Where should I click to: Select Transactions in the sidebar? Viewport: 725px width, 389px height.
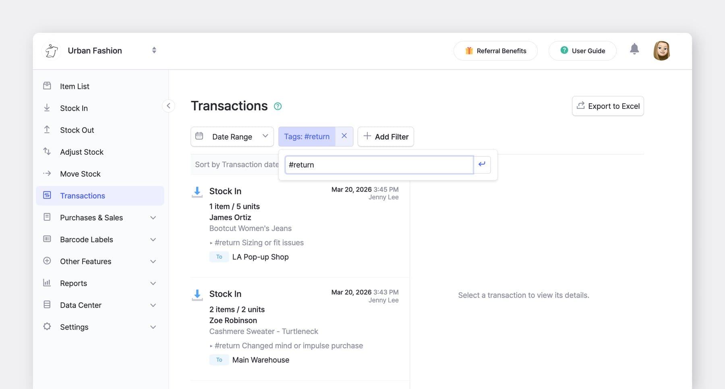(83, 196)
